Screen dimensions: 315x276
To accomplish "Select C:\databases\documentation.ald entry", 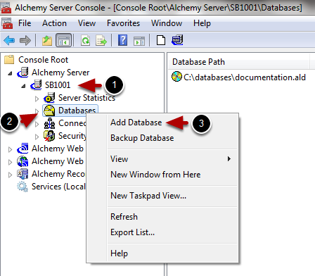I will [x=245, y=77].
